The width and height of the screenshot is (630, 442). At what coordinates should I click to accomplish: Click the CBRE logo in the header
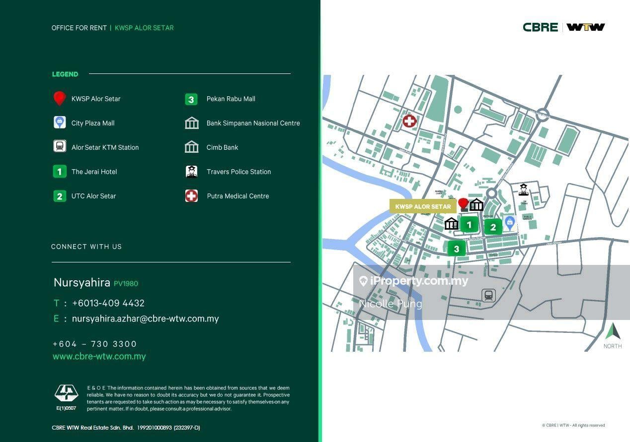tap(540, 27)
